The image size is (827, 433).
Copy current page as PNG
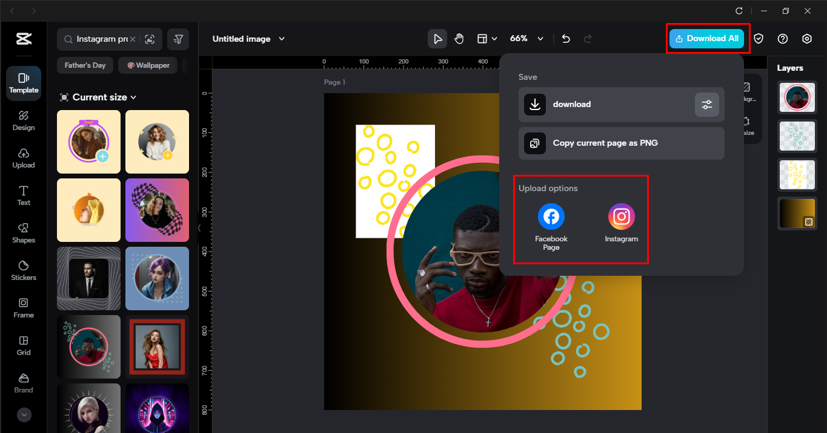(x=621, y=143)
